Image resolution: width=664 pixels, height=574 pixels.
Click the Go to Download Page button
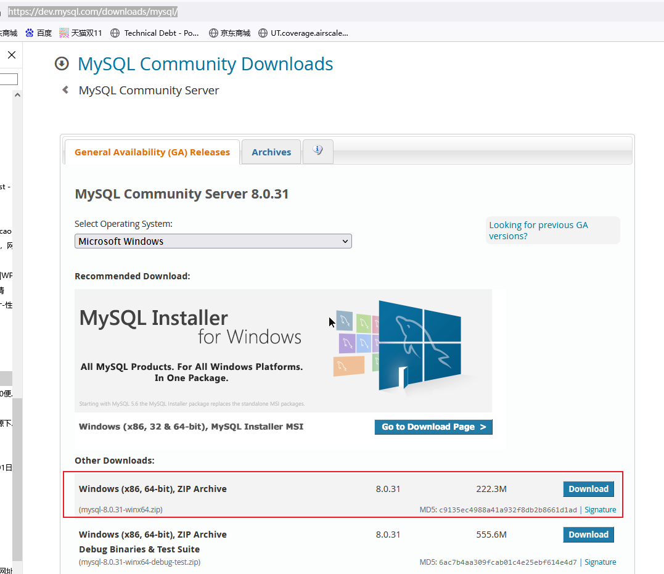[433, 427]
